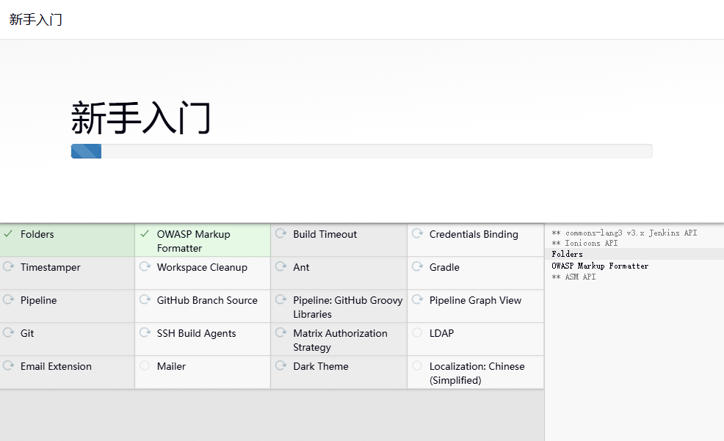Select the GitHub Branch Source label
Screen dimensions: 724x441
pyautogui.click(x=207, y=300)
